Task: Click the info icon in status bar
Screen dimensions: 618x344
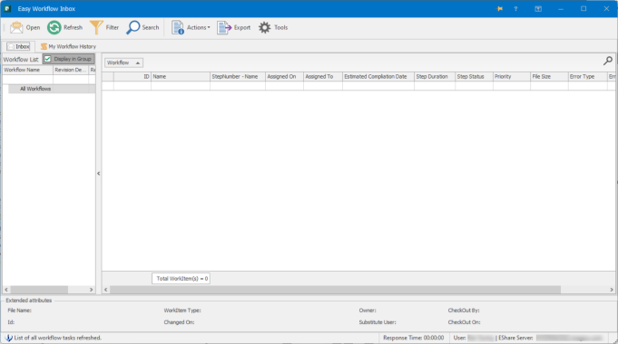Action: pyautogui.click(x=9, y=338)
